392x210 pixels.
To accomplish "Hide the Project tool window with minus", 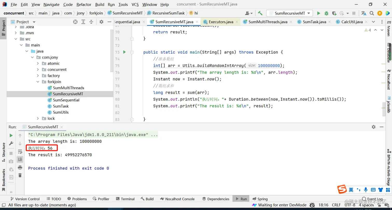I will click(109, 22).
